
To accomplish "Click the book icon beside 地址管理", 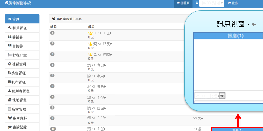I will 9,100.
